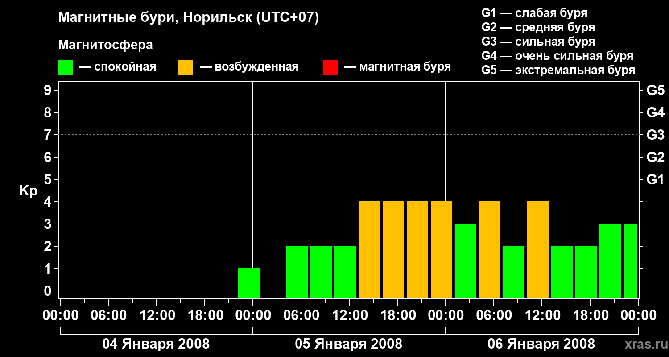Click 'G4 — очень сильная буря' legend line
This screenshot has height=357, width=669.
(557, 56)
